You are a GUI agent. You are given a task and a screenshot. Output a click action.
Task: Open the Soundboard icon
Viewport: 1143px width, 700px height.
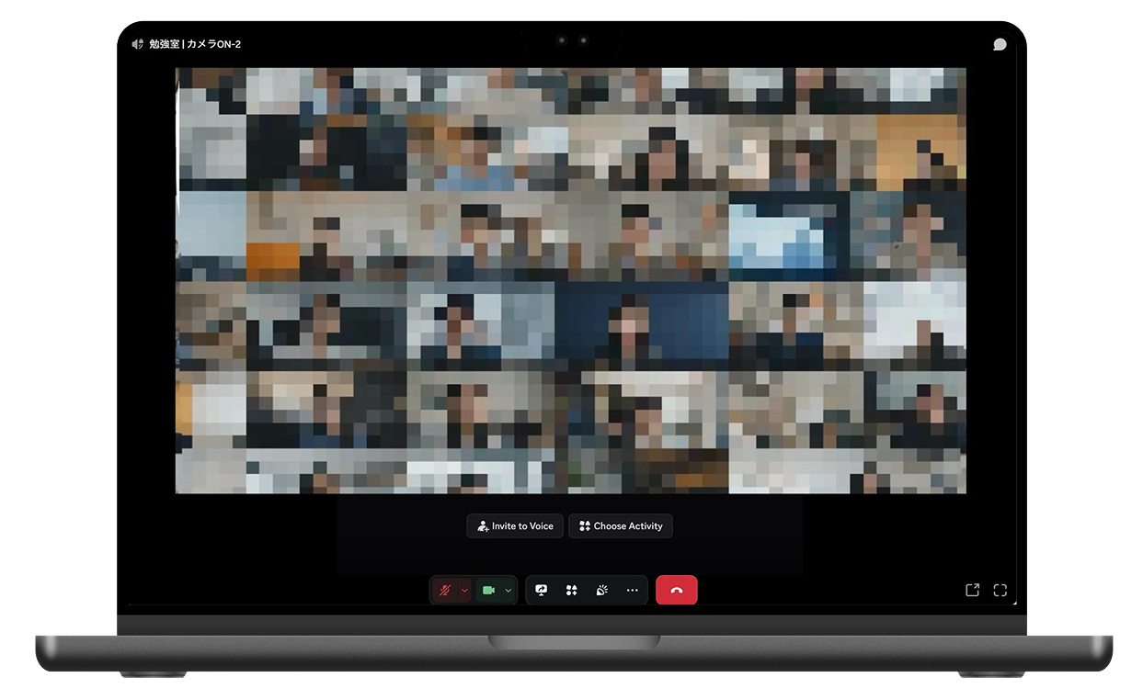(601, 591)
